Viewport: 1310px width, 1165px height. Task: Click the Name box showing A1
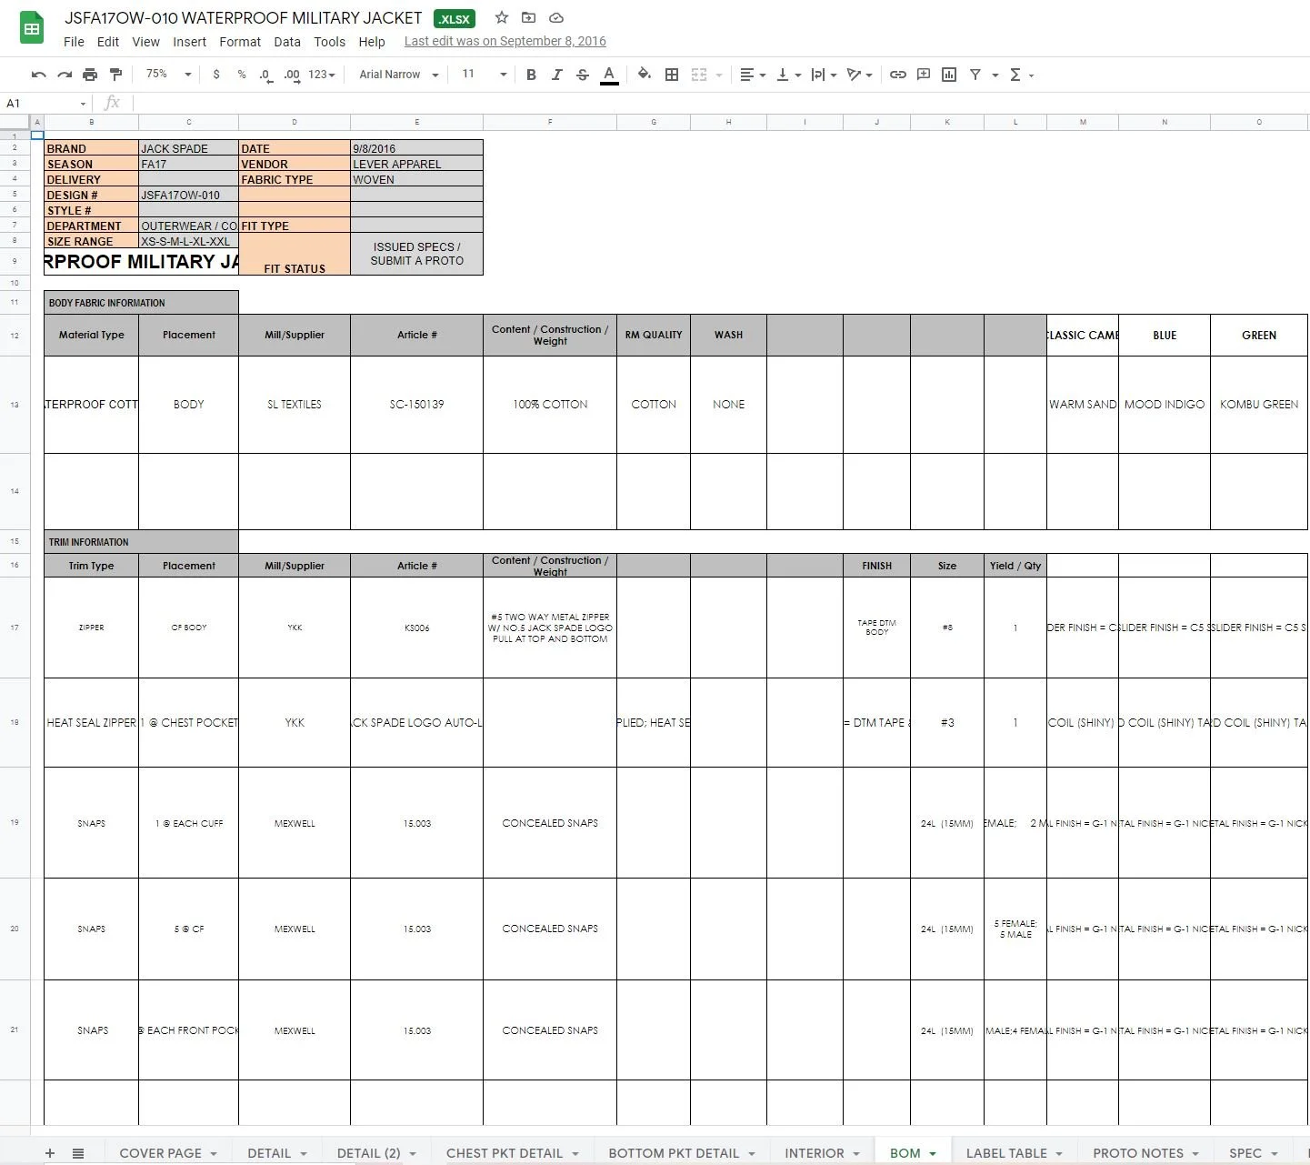click(x=45, y=103)
